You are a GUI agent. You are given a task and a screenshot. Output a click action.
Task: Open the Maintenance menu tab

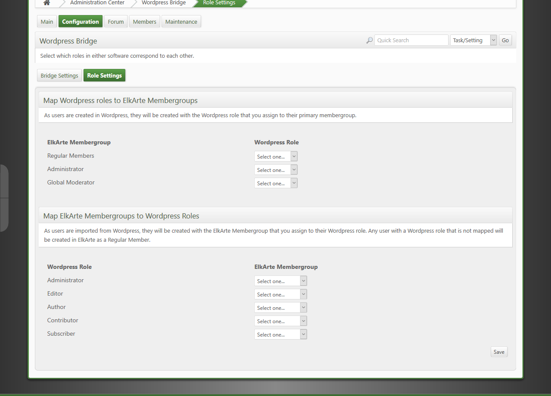pos(181,22)
